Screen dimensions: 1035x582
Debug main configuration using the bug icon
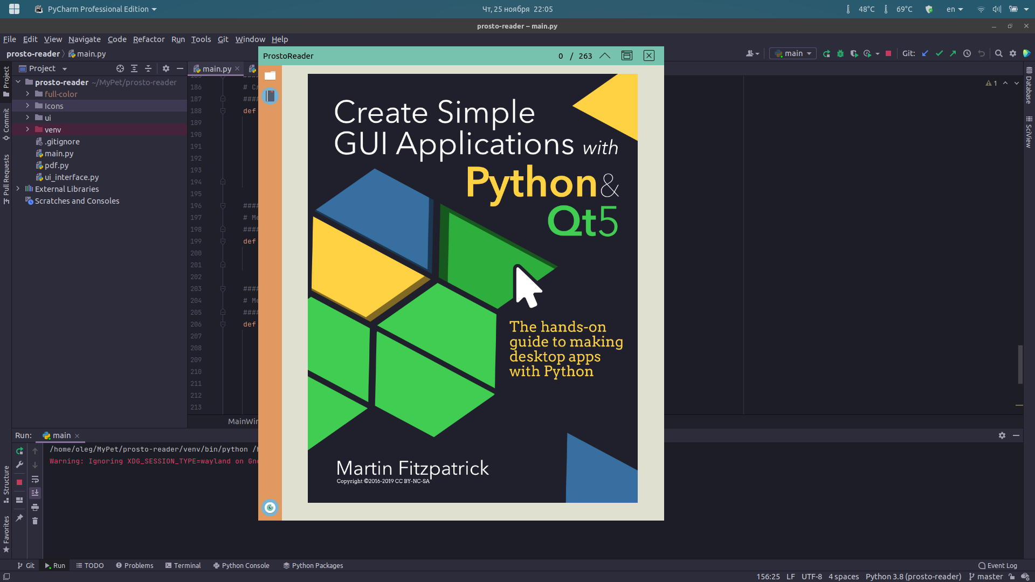(x=840, y=54)
